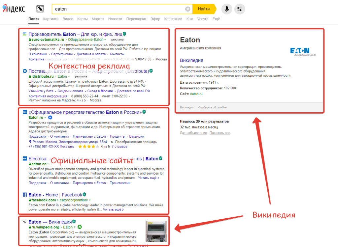Click green shield badge next to Производитель Eaton
This screenshot has height=247, width=338.
click(124, 34)
